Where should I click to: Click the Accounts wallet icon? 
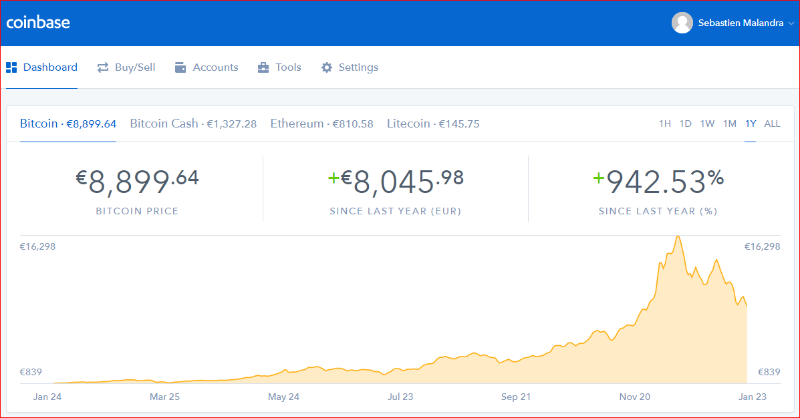180,67
